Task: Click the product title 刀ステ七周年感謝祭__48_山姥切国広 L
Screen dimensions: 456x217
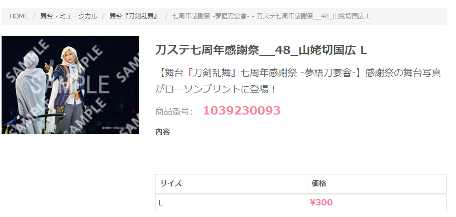Action: pyautogui.click(x=261, y=50)
